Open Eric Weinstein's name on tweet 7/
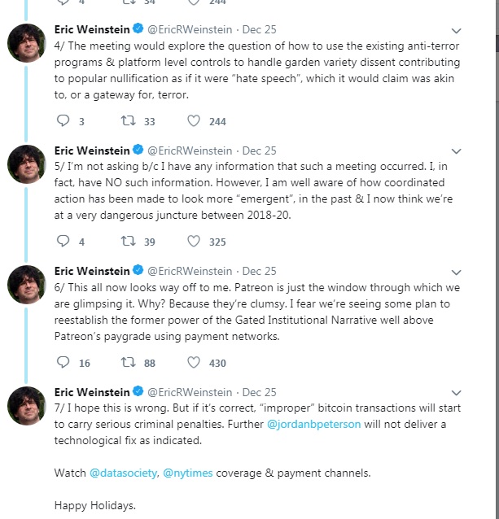The image size is (499, 519). (x=93, y=392)
